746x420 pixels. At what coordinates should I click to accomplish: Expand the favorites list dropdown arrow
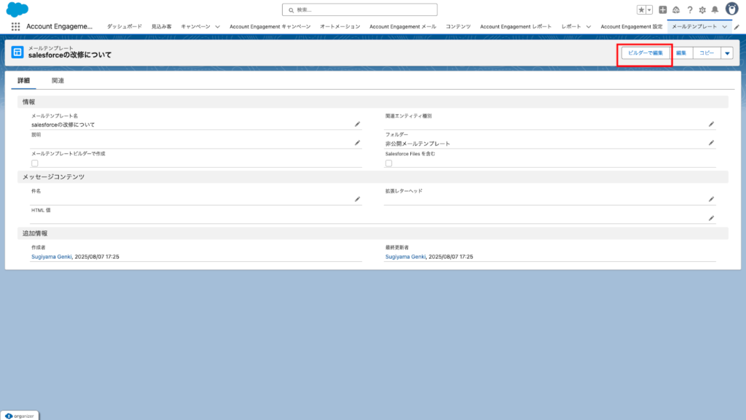click(x=649, y=9)
